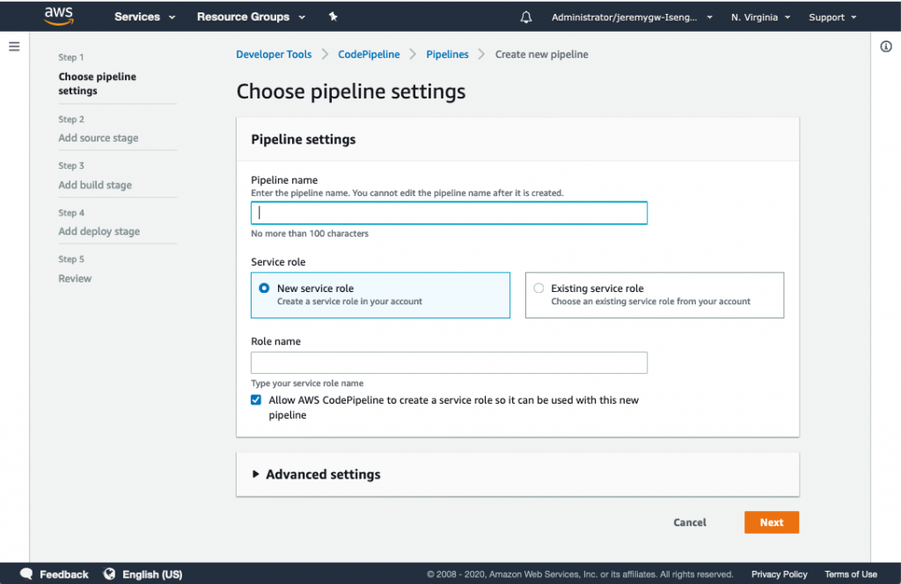Click the orange Next button
This screenshot has height=584, width=901.
click(771, 522)
